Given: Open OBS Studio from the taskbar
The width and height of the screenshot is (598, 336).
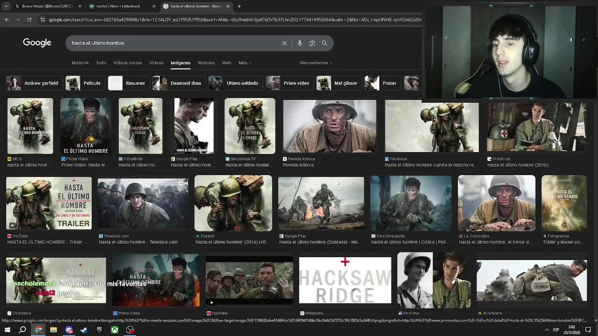Looking at the screenshot, I should [130, 330].
